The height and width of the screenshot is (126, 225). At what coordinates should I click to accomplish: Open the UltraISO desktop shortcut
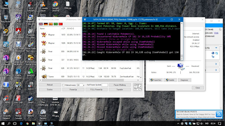[31, 113]
